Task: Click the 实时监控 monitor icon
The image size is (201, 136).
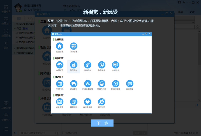Action: 116,65
